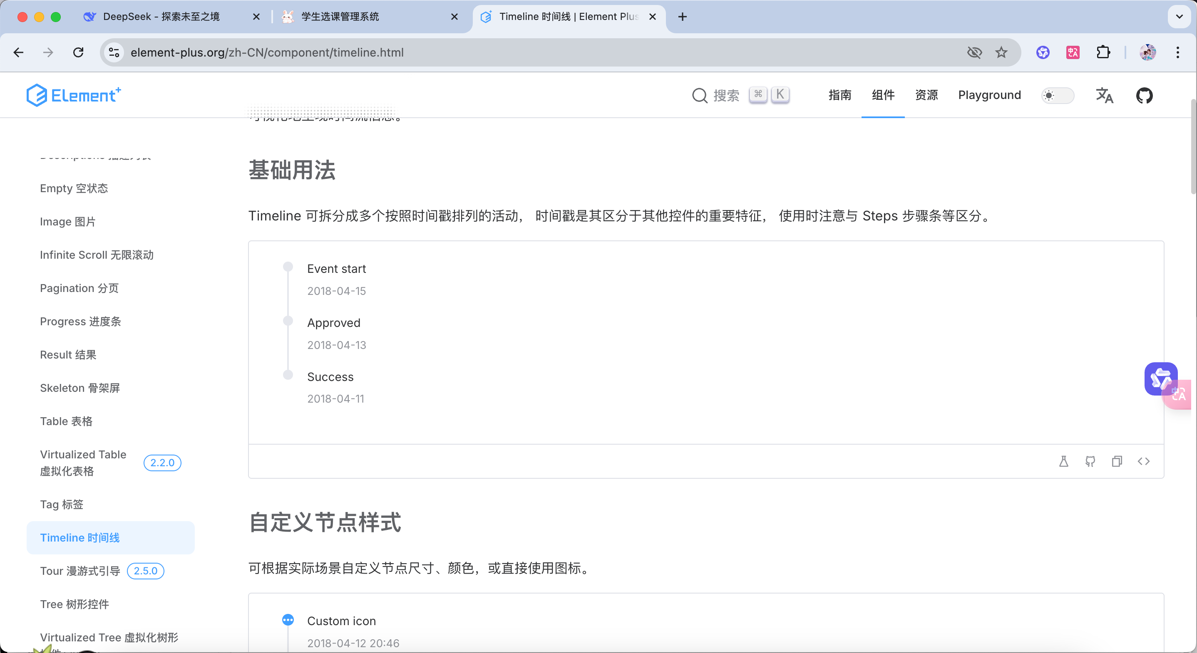Toggle the tracking protection eye icon
The image size is (1197, 653).
(x=974, y=52)
